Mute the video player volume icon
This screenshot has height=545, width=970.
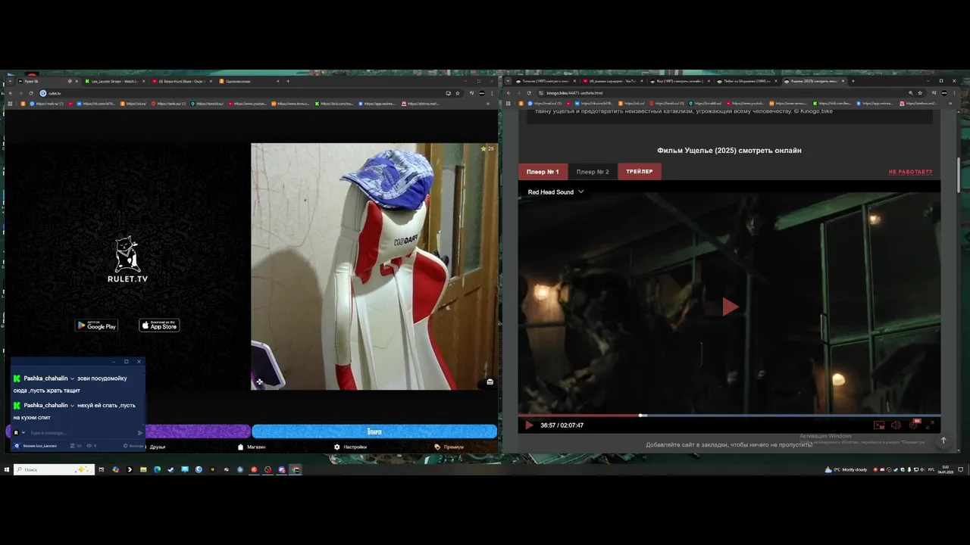point(896,425)
